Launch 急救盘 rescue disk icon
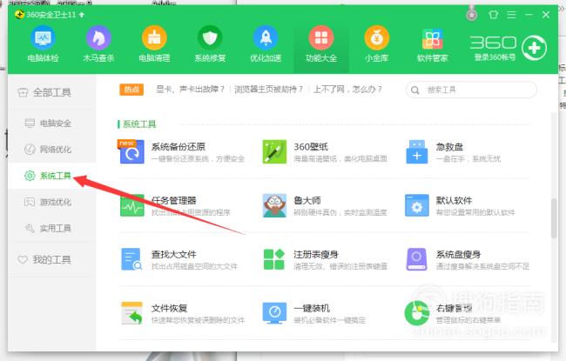Viewport: 566px width, 361px height. [417, 152]
